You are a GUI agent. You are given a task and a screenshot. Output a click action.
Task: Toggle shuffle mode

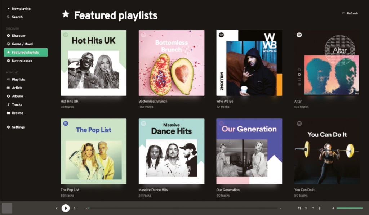306,208
